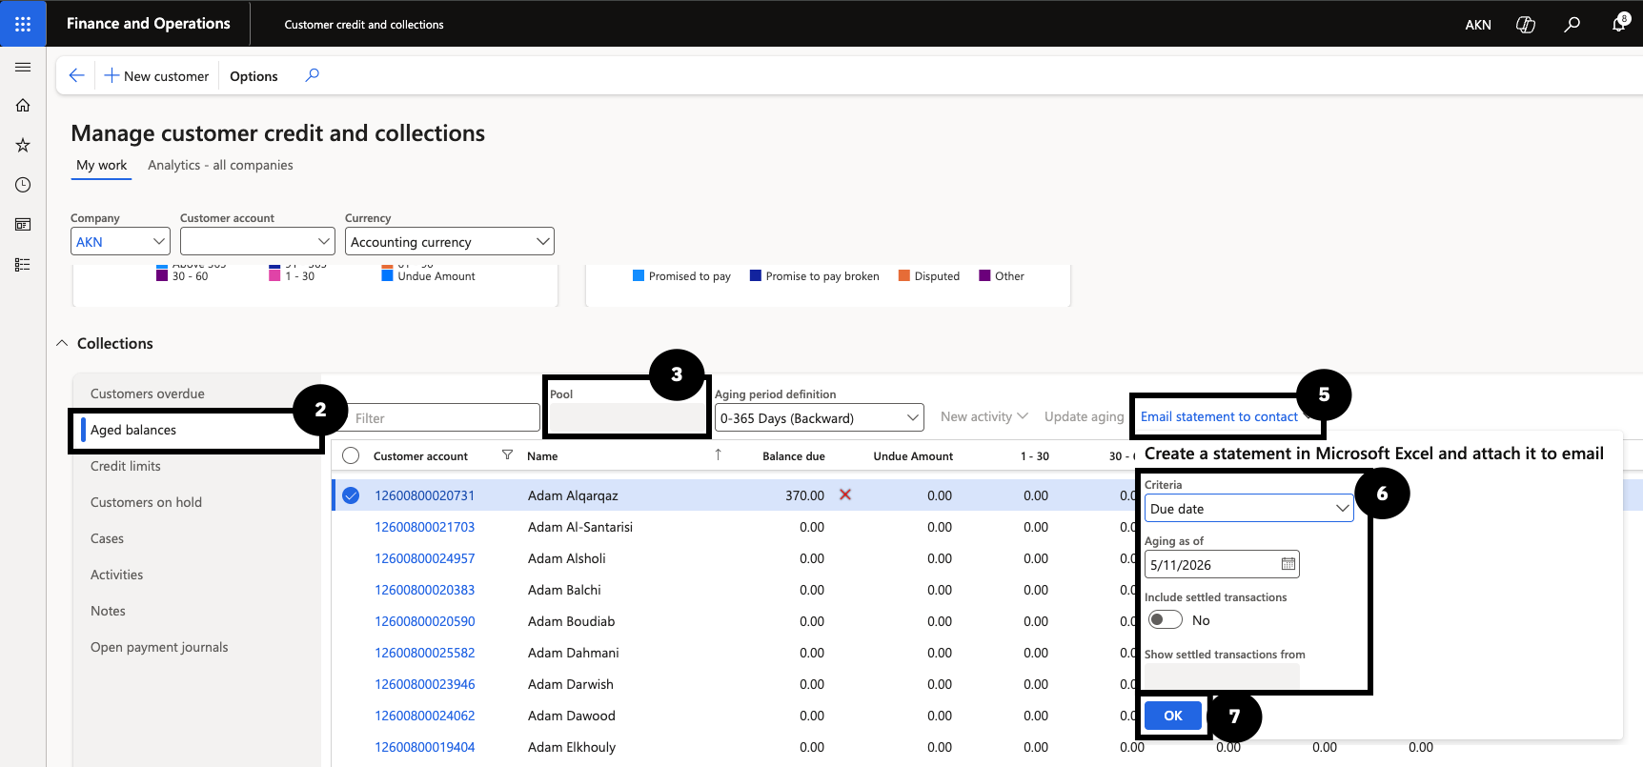Open Recent clock icon in the sidebar
This screenshot has height=767, width=1643.
point(23,185)
